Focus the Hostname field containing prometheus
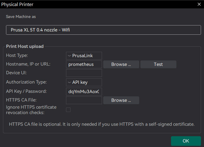204x147 pixels. 84,64
